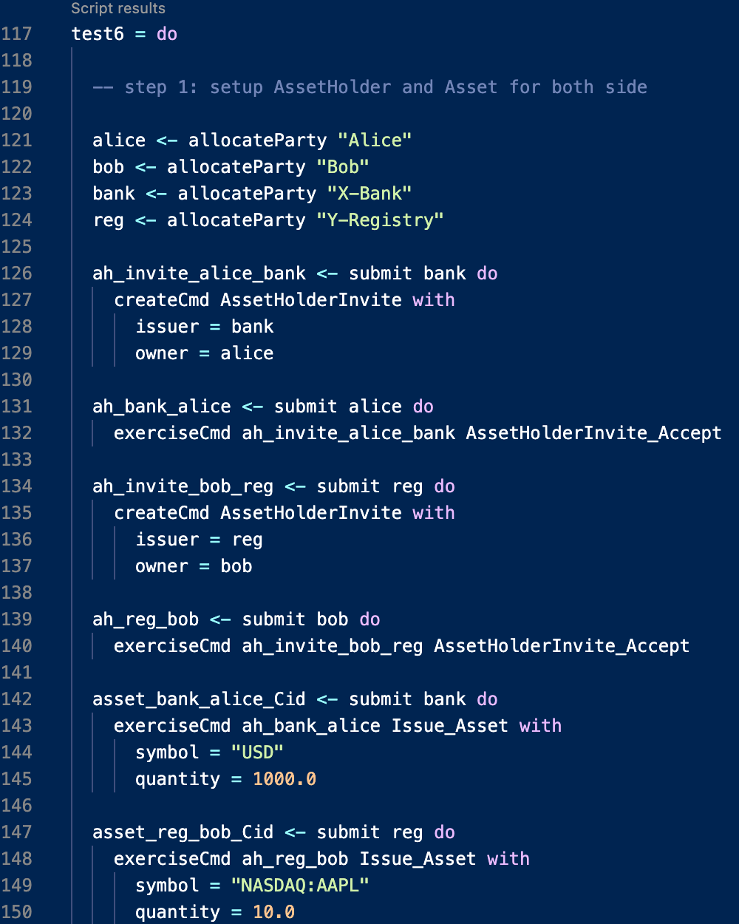This screenshot has width=739, height=924.
Task: Click "owner = alice" on line 129
Action: coord(204,353)
